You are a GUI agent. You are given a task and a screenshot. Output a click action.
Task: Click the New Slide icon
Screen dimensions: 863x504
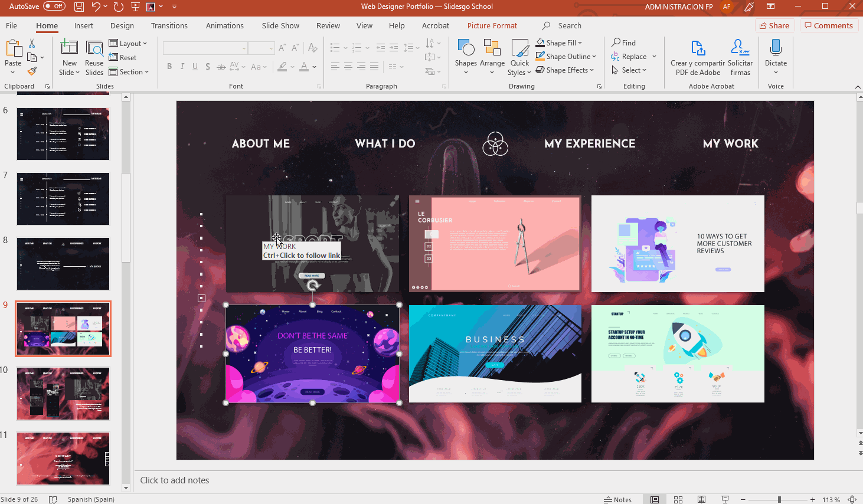pos(69,48)
